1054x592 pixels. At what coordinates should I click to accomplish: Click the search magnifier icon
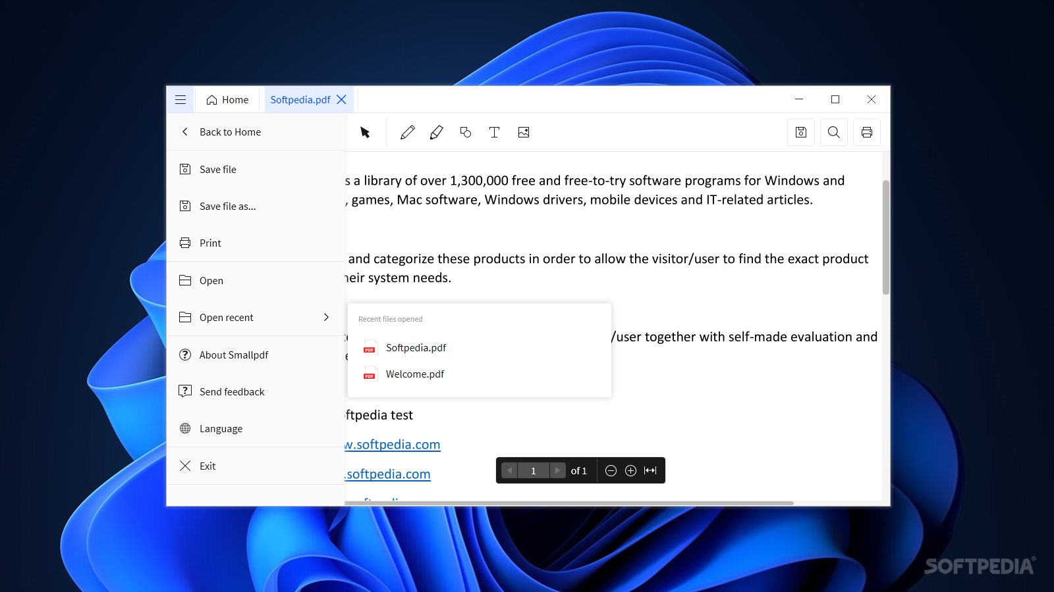pos(834,132)
